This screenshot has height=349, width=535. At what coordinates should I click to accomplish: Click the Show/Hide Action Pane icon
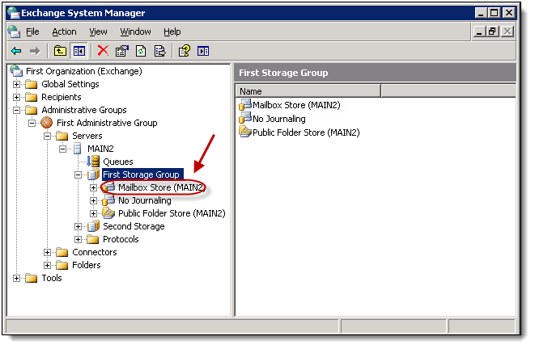pos(203,52)
